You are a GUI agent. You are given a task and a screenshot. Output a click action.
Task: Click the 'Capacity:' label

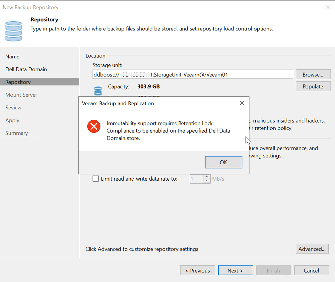[x=118, y=86]
